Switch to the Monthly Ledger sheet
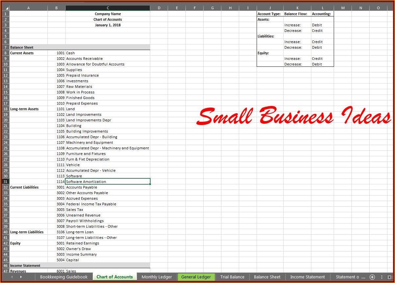395x283 pixels. (x=156, y=277)
